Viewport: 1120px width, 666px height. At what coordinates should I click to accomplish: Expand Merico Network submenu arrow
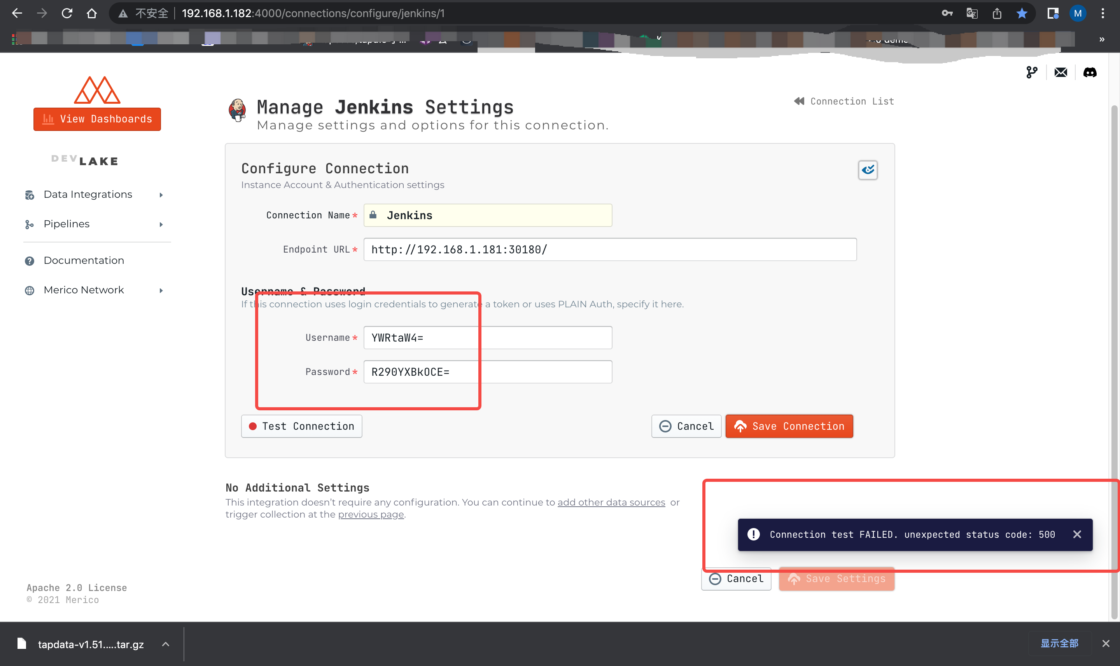pyautogui.click(x=161, y=290)
